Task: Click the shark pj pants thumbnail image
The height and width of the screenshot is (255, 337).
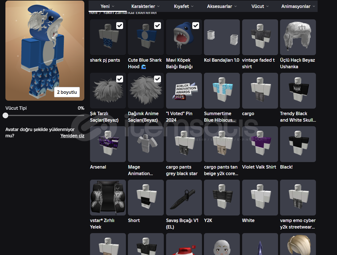Action: tap(108, 37)
